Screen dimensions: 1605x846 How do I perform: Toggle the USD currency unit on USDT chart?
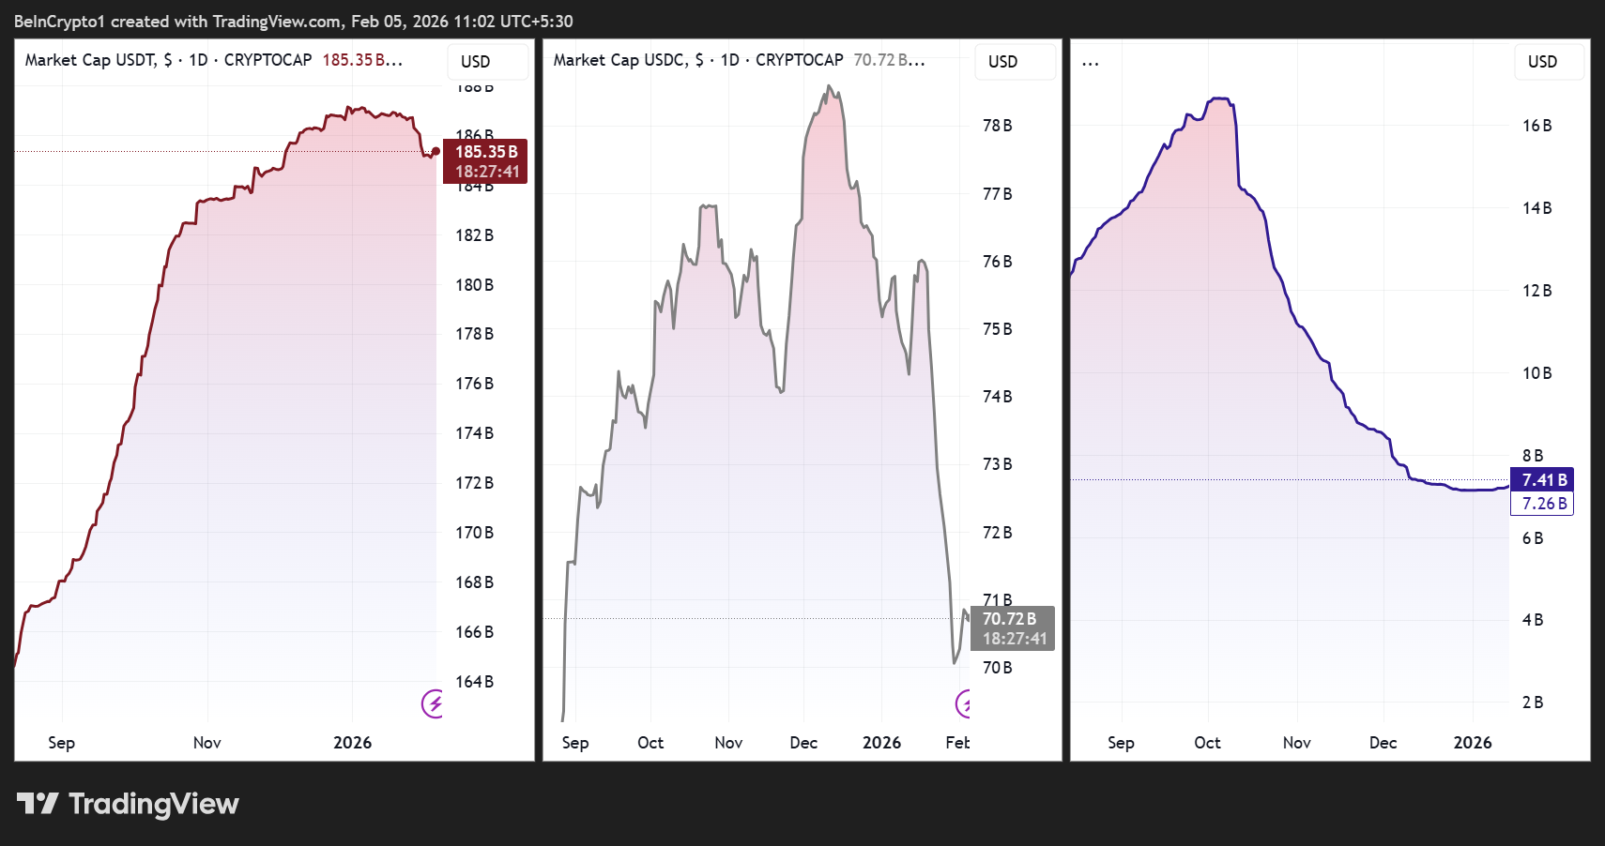(487, 61)
